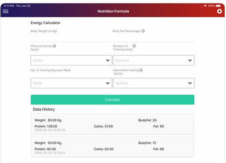Select the 80.00 Kg history entry
The image size is (226, 163).
click(x=113, y=124)
